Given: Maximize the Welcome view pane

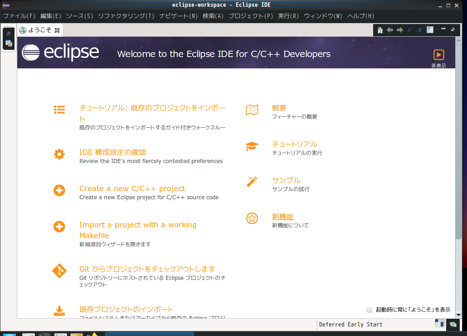Looking at the screenshot, I should coord(453,29).
